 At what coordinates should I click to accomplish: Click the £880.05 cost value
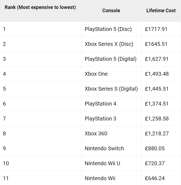tap(155, 148)
